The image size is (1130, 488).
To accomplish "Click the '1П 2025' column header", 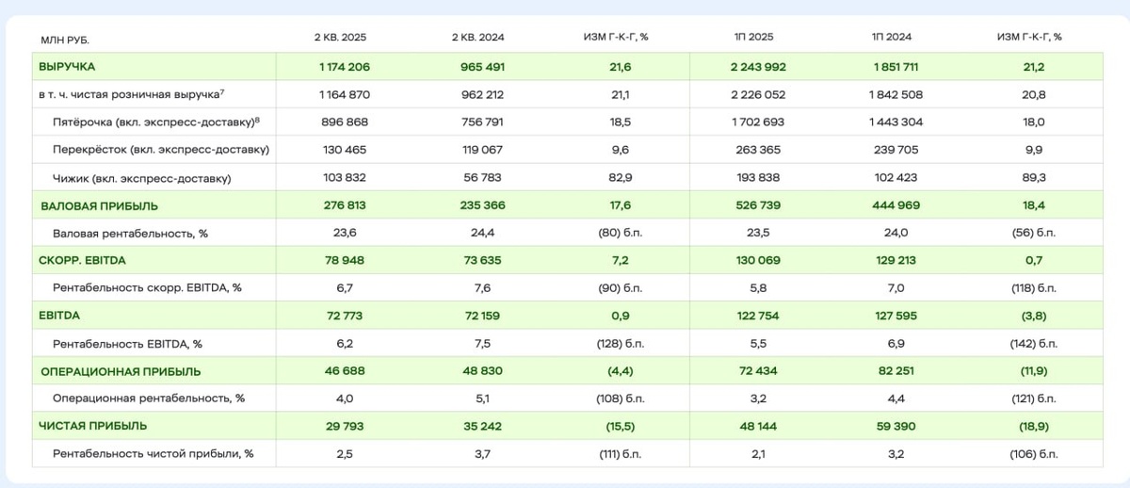I will pyautogui.click(x=752, y=37).
